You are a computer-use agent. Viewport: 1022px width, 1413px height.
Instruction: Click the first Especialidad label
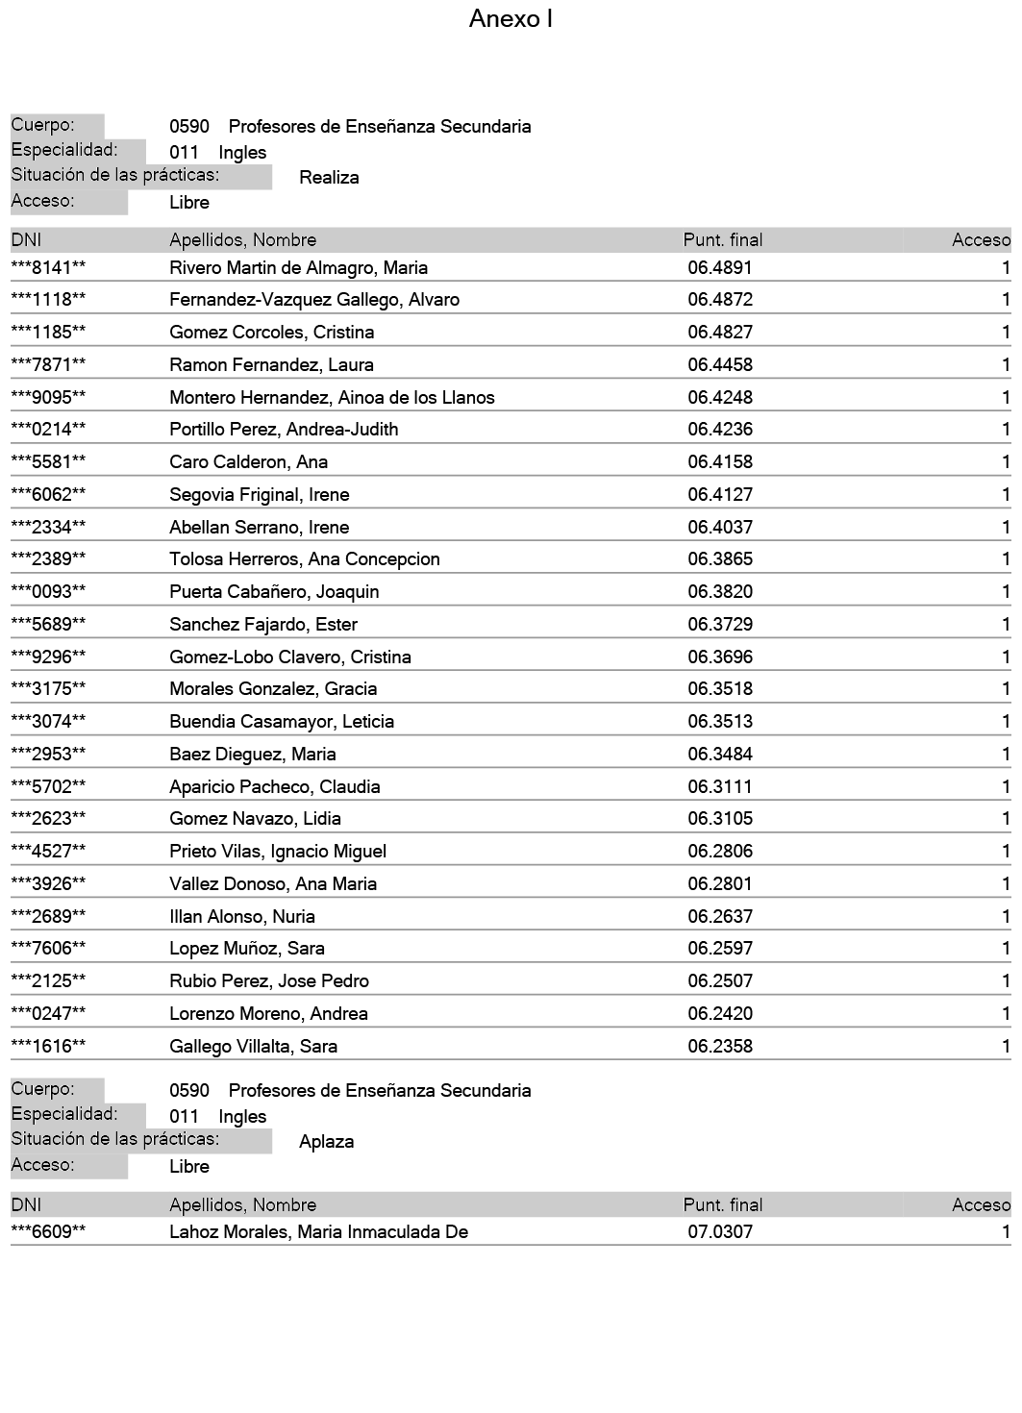click(x=64, y=150)
